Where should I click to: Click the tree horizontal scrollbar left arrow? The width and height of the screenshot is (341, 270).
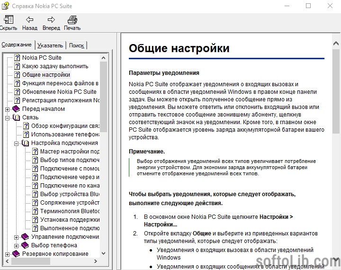pyautogui.click(x=7, y=261)
